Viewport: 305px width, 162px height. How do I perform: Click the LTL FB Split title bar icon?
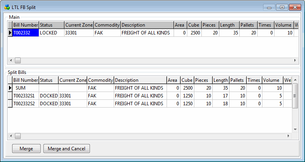click(7, 7)
